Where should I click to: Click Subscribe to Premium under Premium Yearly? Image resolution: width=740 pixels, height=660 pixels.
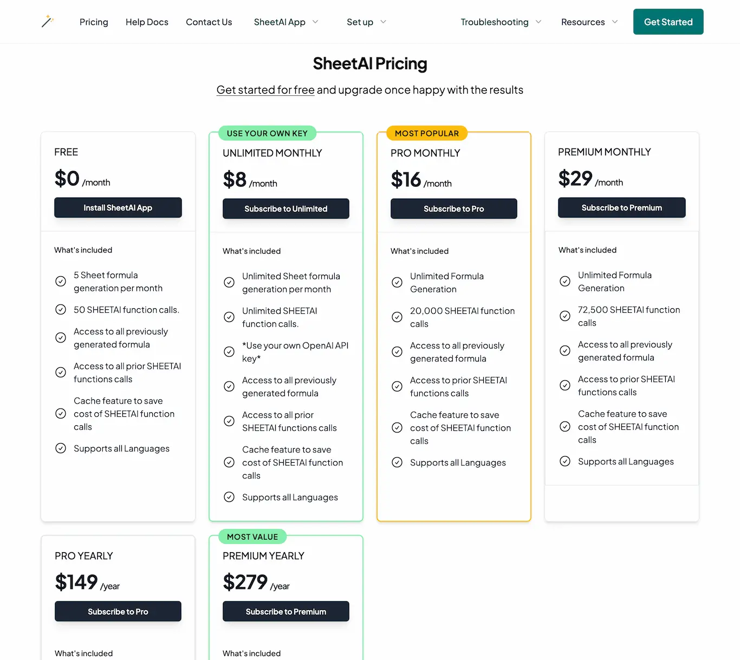(285, 611)
